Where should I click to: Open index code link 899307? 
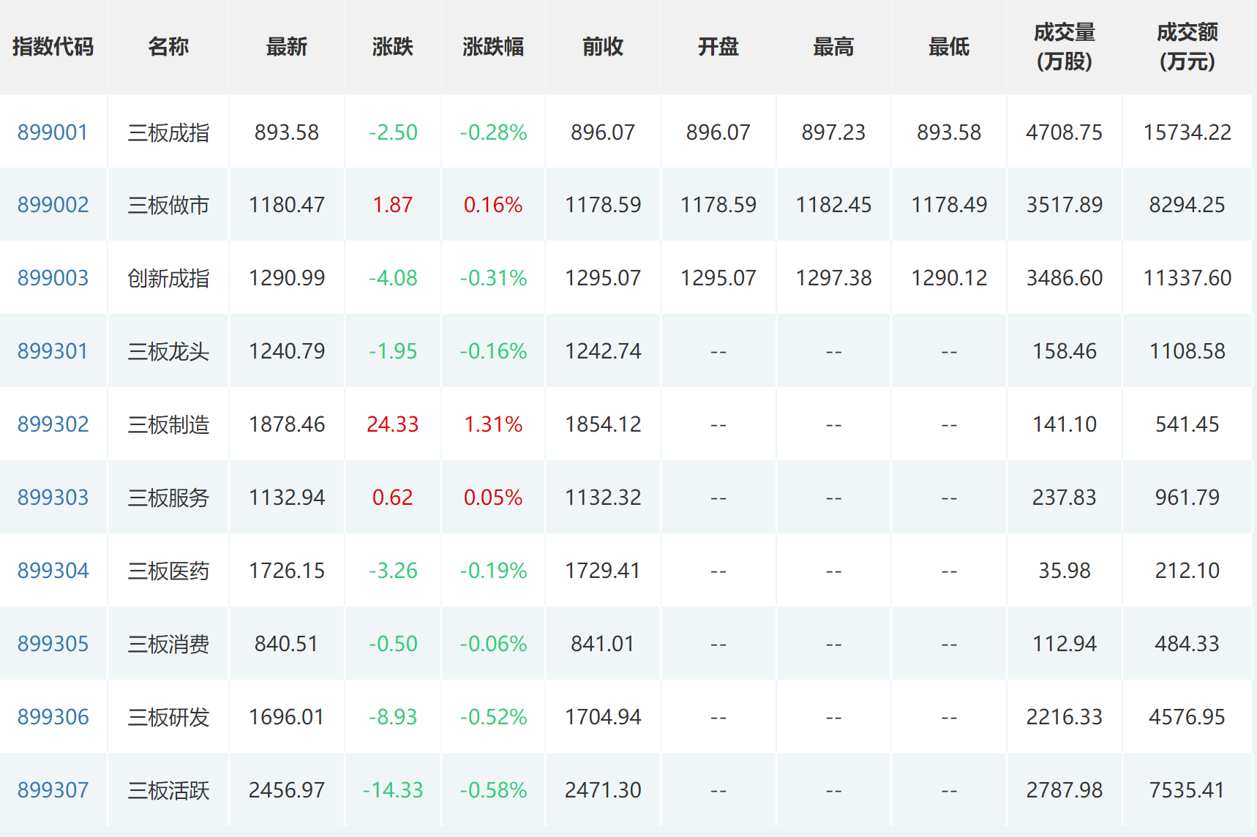click(53, 790)
